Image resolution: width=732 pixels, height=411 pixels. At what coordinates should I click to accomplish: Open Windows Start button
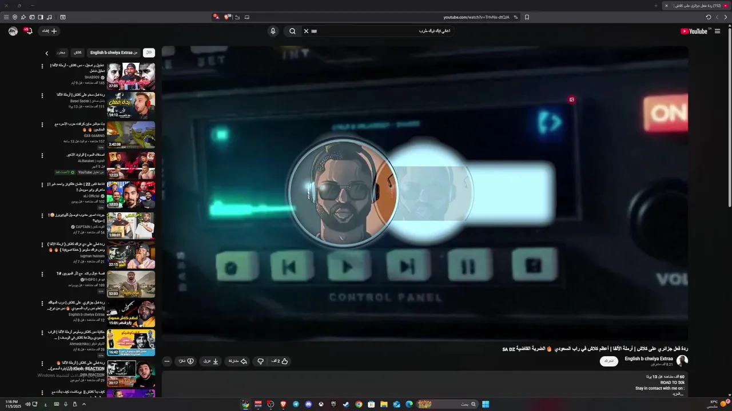pyautogui.click(x=486, y=404)
